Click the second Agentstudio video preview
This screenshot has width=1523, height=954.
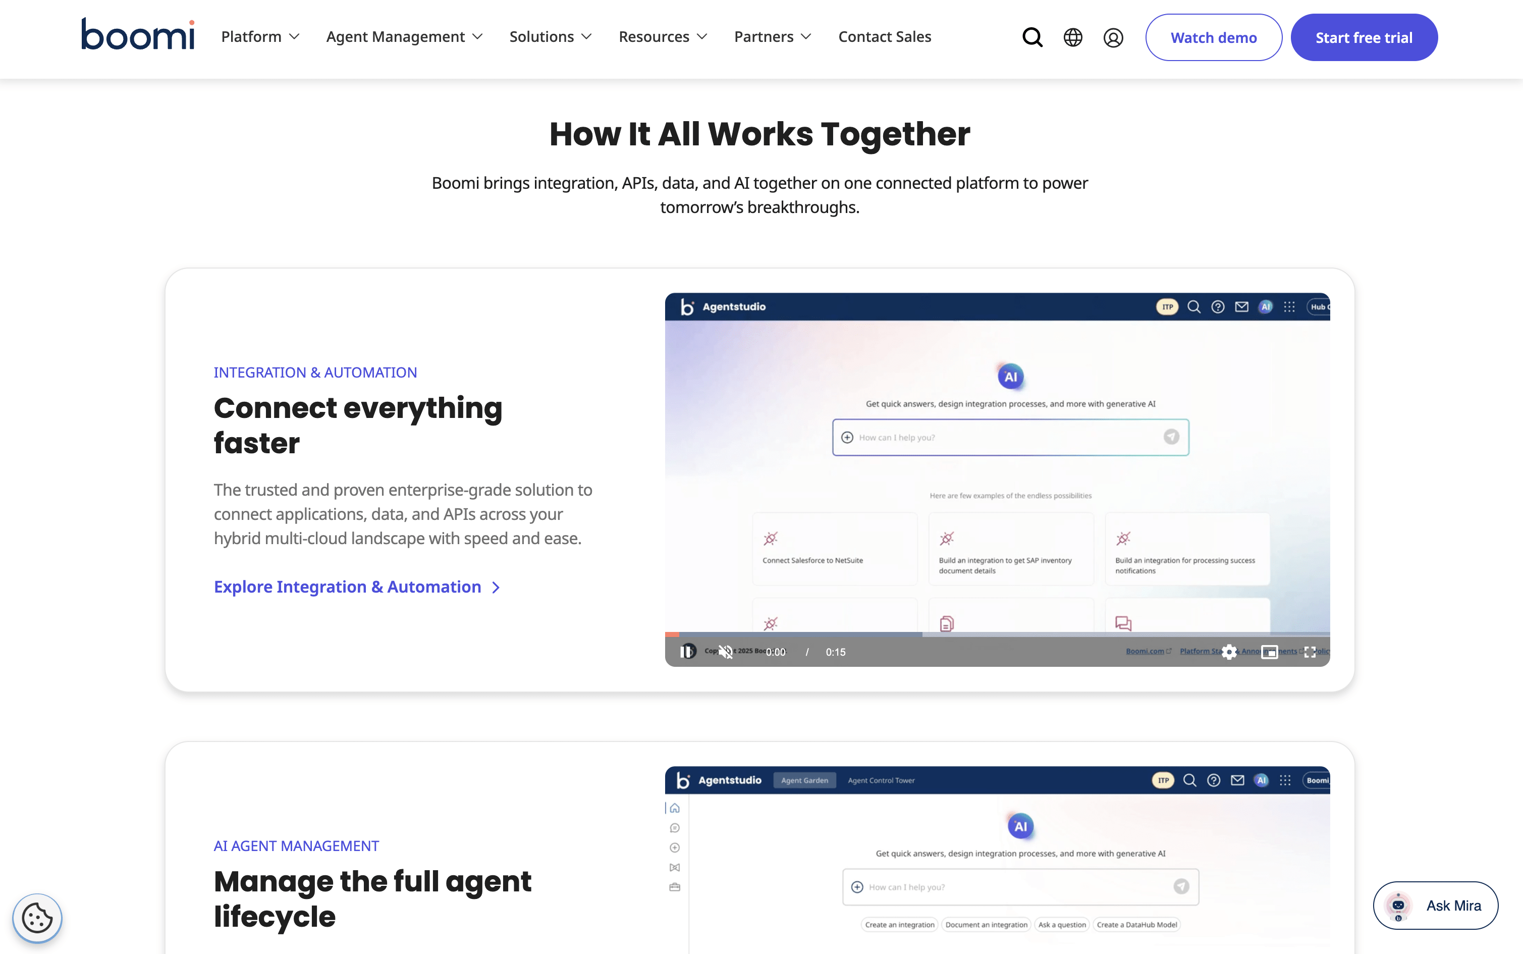[x=997, y=860]
